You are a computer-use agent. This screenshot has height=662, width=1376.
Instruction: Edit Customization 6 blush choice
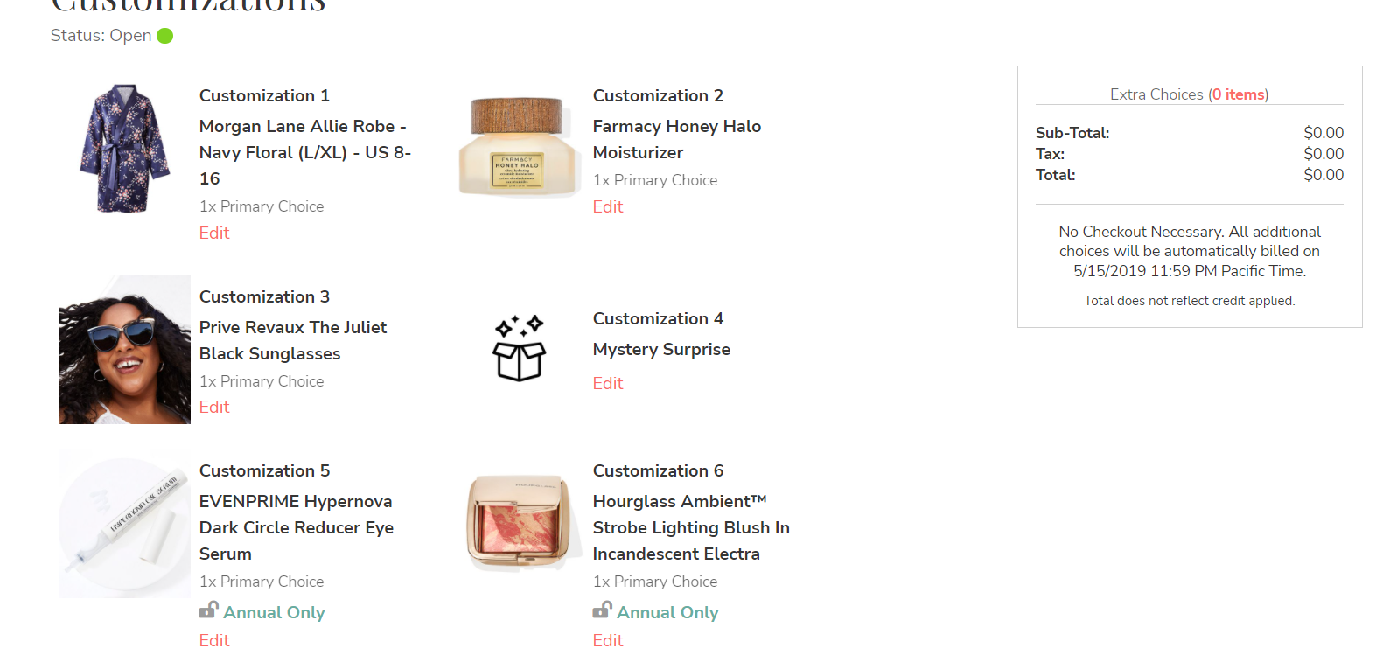click(x=608, y=641)
